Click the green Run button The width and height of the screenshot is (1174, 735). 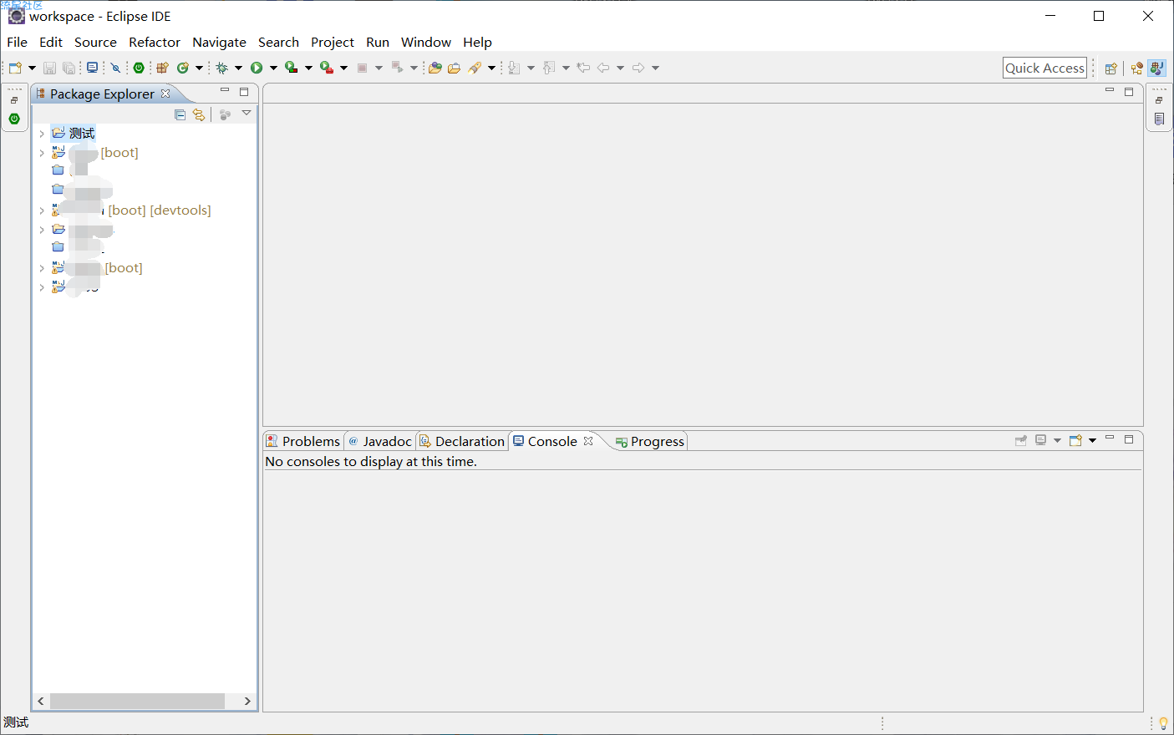(x=257, y=68)
